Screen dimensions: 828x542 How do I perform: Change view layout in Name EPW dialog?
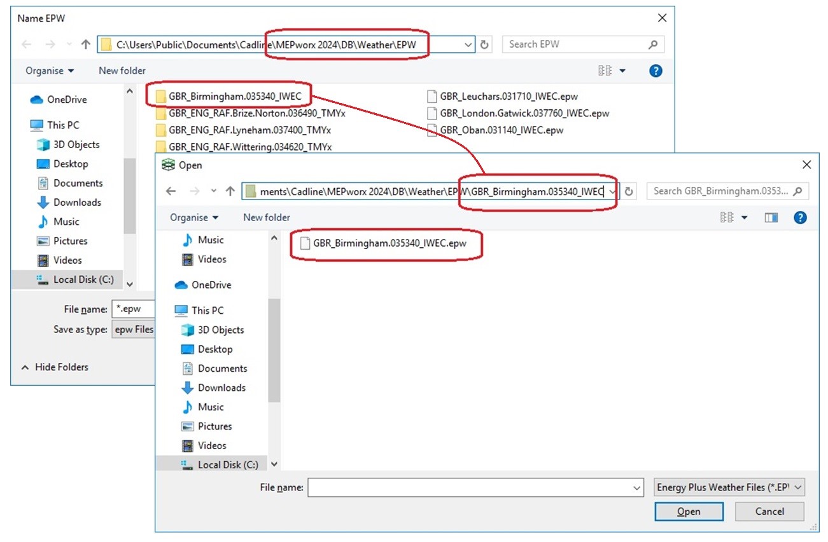(x=605, y=71)
